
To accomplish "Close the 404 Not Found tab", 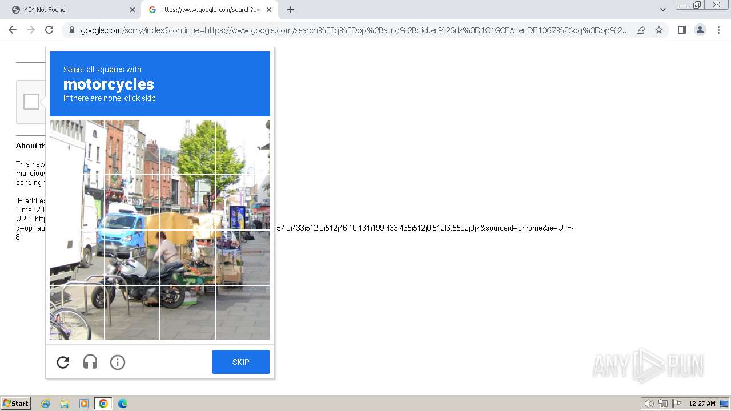I will pos(132,10).
